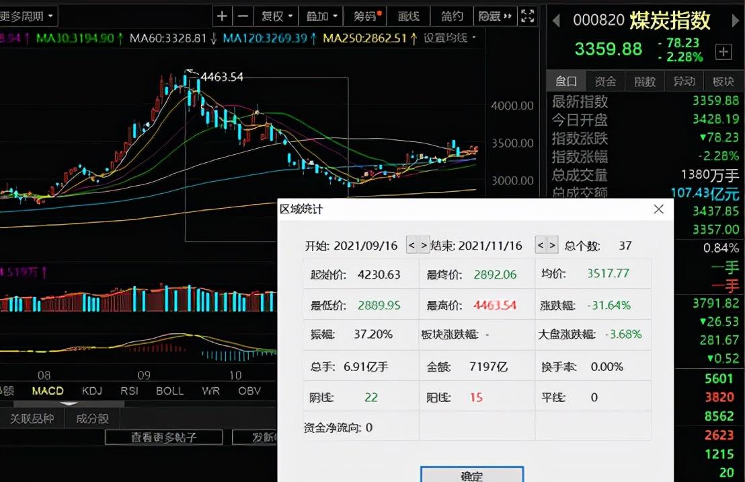The width and height of the screenshot is (745, 482).
Task: Move start date 2021/09/16 one step earlier
Action: 412,246
